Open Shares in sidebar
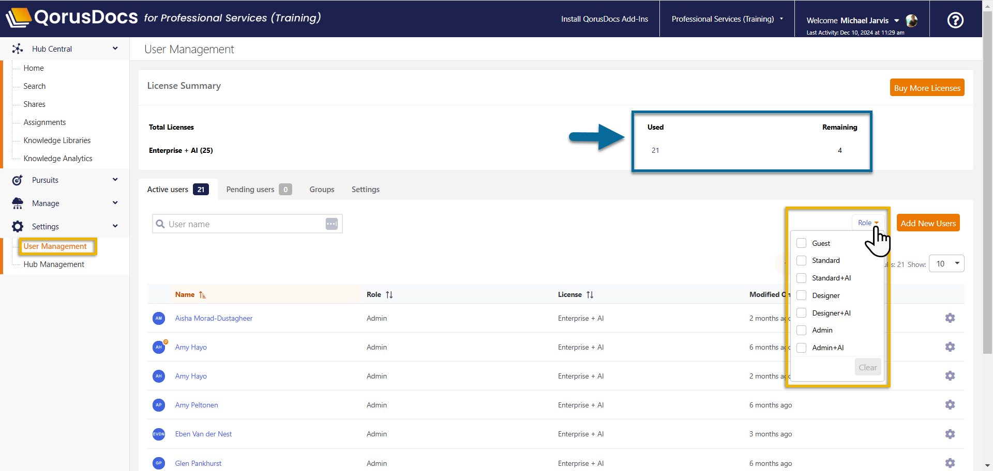Viewport: 993px width, 471px height. 35,104
